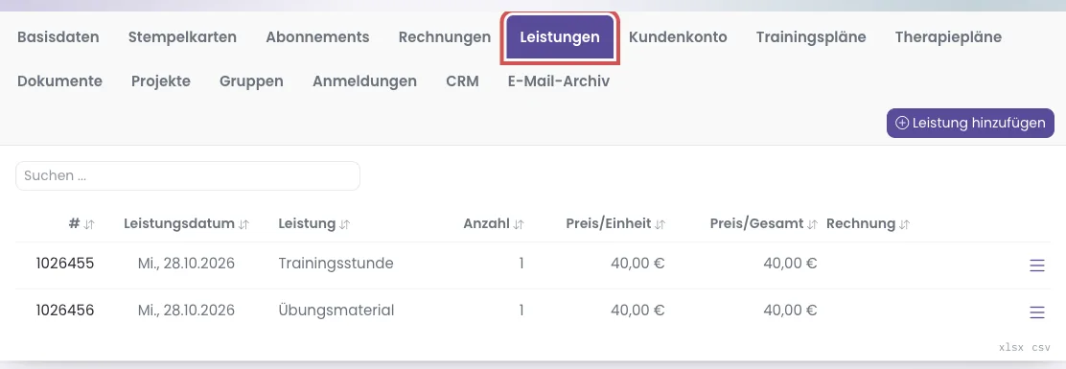This screenshot has width=1066, height=369.
Task: Select entry number 1026455
Action: (65, 264)
